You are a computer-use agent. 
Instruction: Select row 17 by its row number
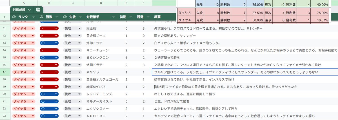coord(5,72)
